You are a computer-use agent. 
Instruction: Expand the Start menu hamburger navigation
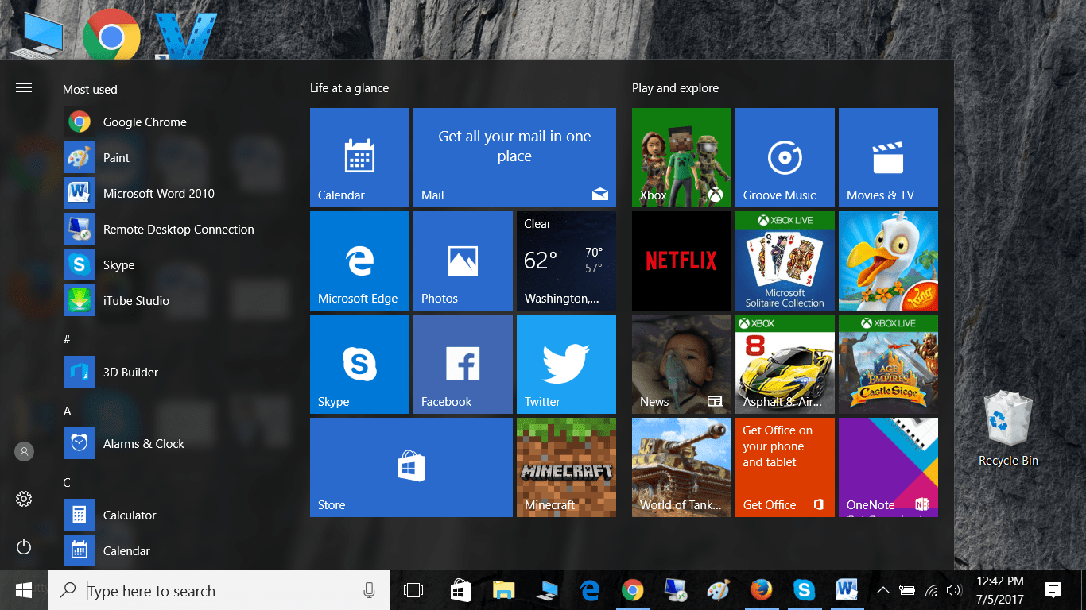tap(24, 88)
